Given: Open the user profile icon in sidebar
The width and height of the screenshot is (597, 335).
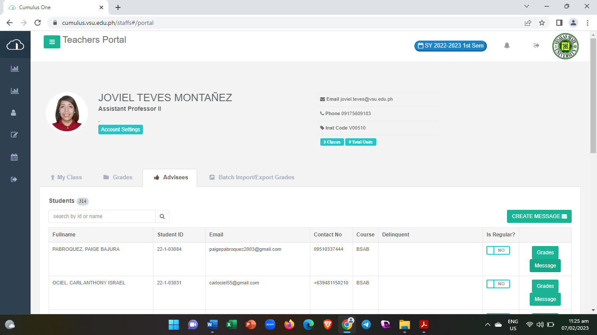Looking at the screenshot, I should (x=14, y=113).
